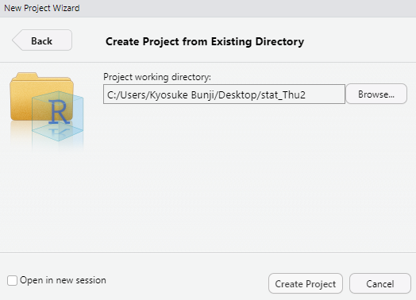Click the Open in new session label
The image size is (416, 300).
pyautogui.click(x=63, y=280)
